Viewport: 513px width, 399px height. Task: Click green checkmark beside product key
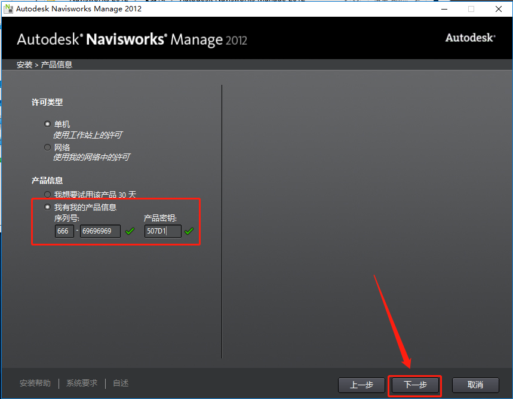[189, 231]
